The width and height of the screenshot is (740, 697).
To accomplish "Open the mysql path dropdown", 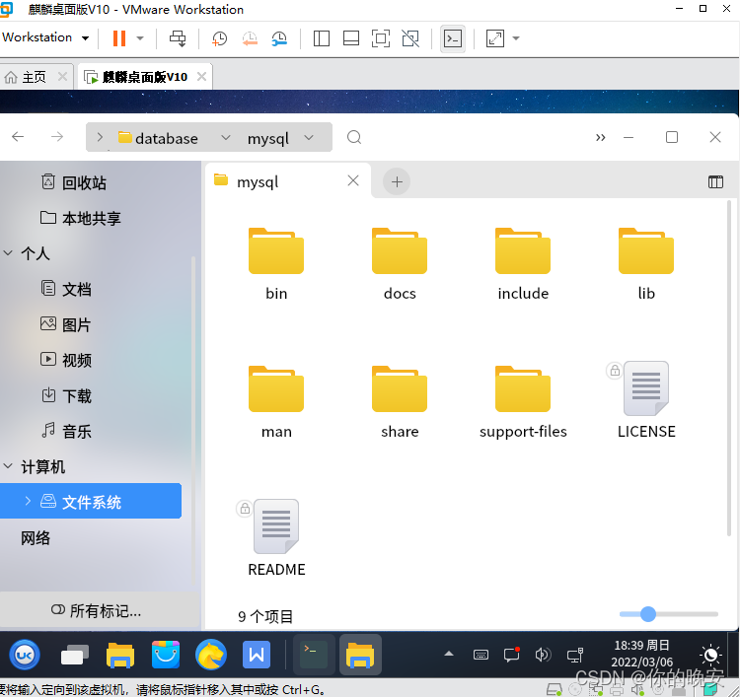I will pos(309,137).
